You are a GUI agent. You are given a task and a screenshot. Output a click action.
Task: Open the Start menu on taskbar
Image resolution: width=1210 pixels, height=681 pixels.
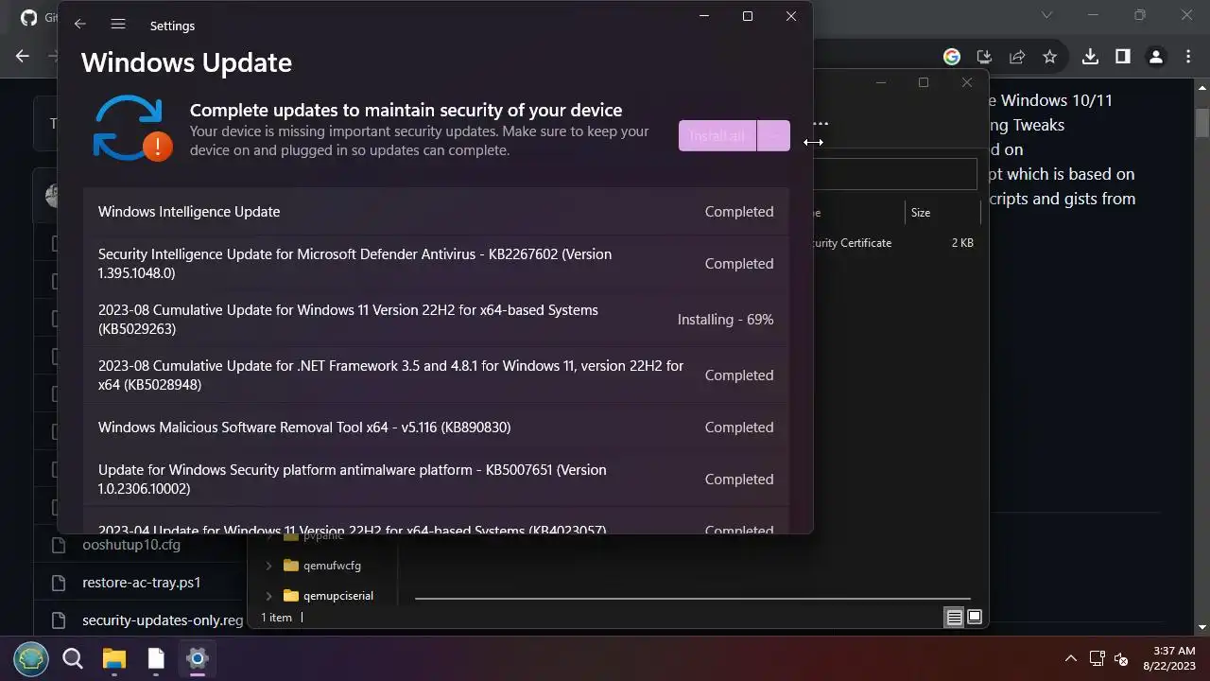[31, 658]
